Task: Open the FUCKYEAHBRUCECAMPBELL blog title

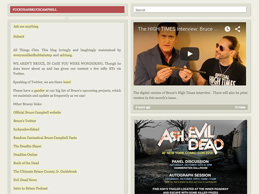Action: (35, 10)
